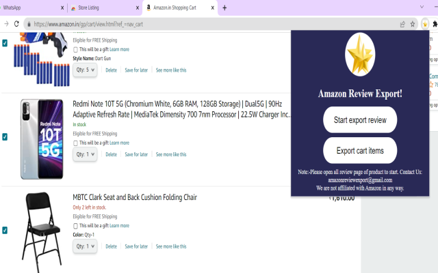Reload the page with refresh icon
This screenshot has width=438, height=273.
16,24
